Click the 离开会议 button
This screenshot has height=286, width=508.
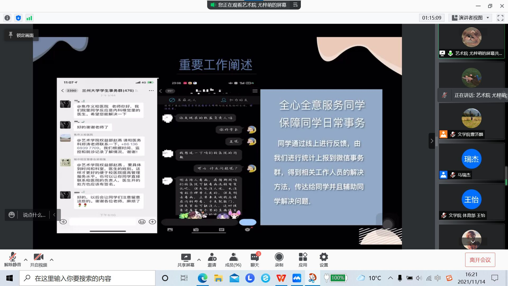480,260
